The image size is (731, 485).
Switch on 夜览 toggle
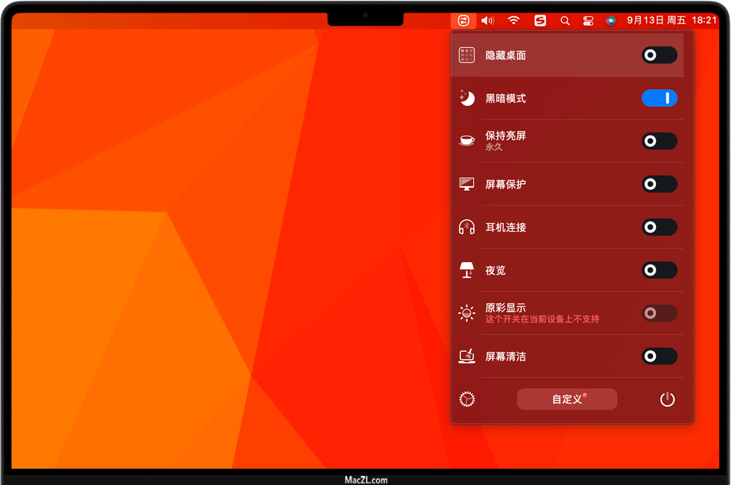(x=659, y=270)
